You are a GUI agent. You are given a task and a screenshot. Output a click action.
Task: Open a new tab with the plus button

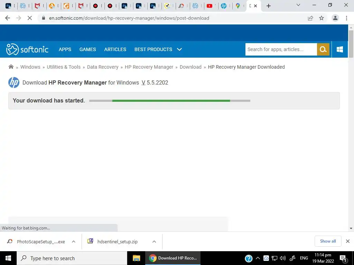coord(268,6)
